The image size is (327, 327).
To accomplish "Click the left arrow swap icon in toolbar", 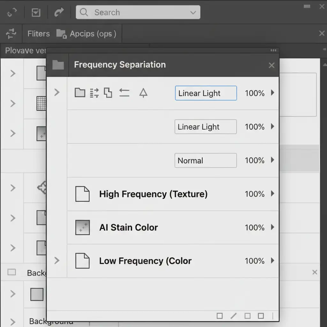I will click(124, 93).
